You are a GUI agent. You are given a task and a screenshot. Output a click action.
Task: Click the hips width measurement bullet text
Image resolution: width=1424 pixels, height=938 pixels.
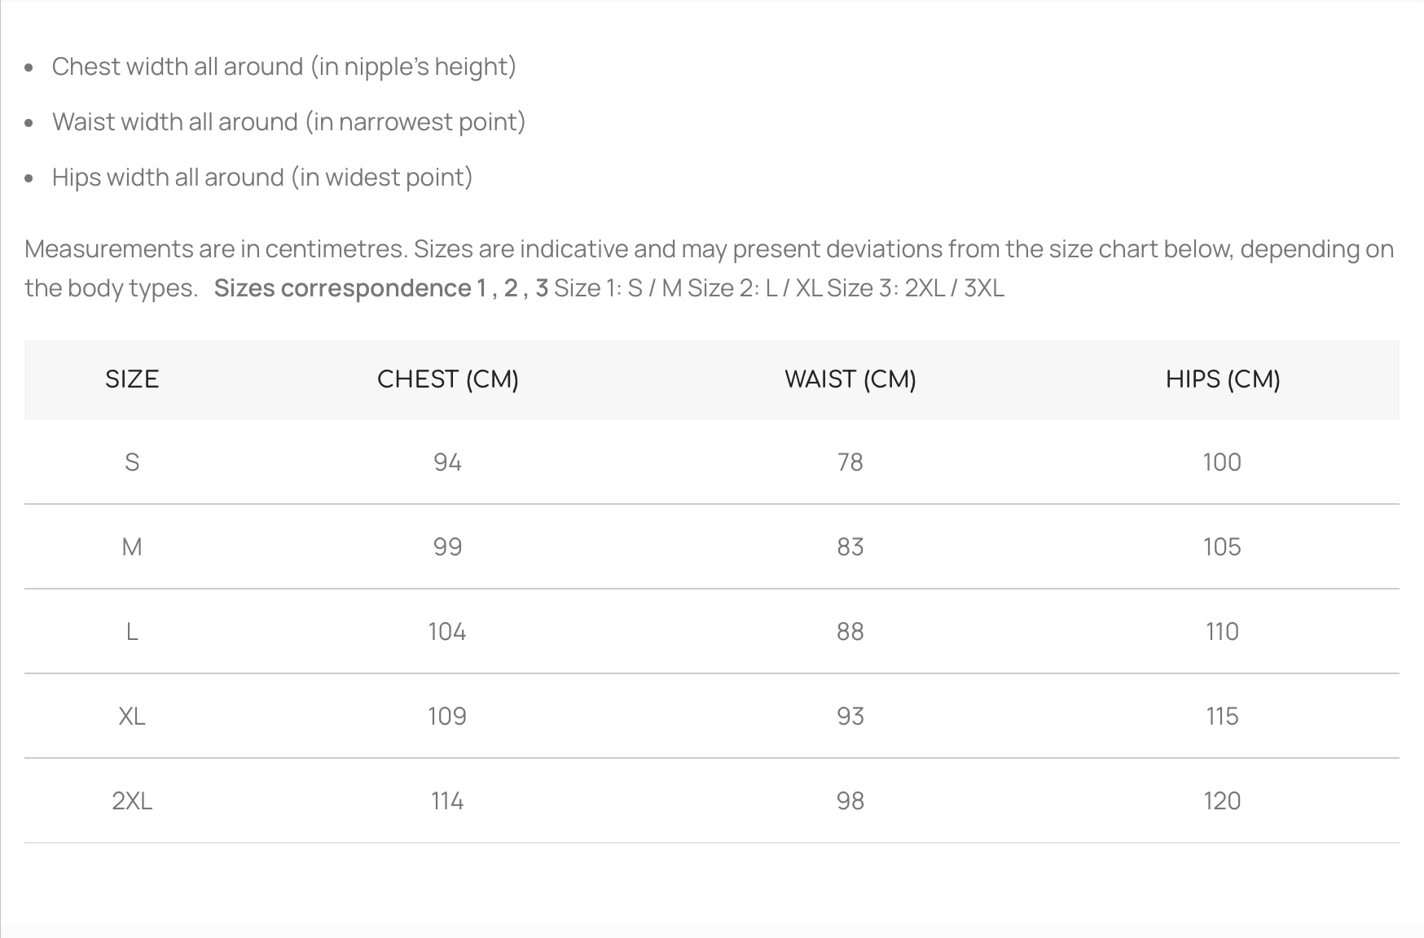pos(262,178)
